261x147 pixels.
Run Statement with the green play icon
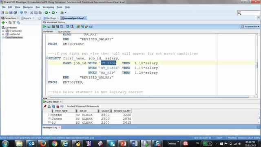tap(44, 27)
